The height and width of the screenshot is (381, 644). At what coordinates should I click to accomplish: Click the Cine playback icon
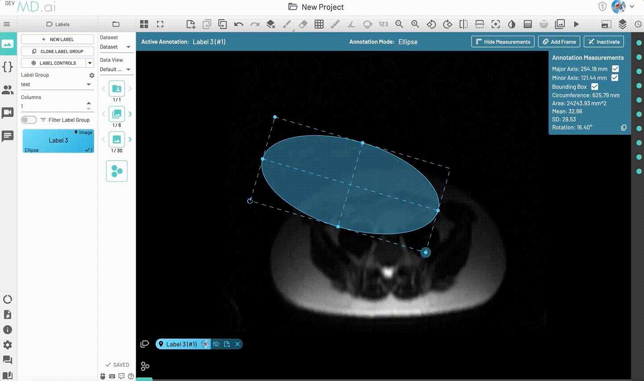(576, 24)
